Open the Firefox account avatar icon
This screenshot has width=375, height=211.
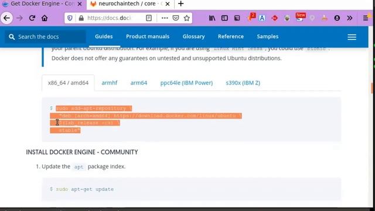point(337,18)
